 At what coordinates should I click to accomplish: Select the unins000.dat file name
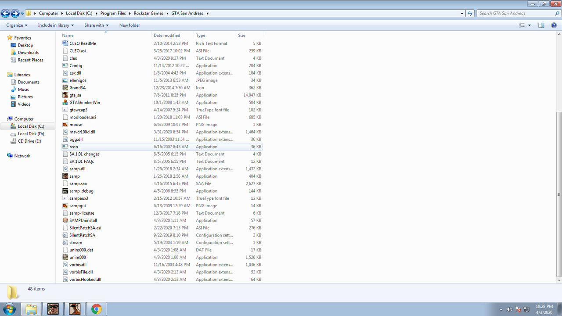click(x=81, y=250)
